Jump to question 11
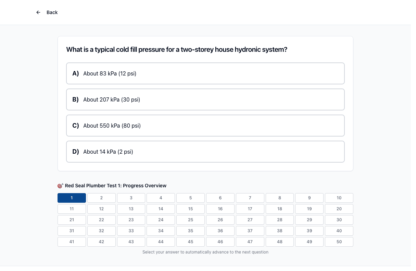This screenshot has width=416, height=271. point(72,209)
